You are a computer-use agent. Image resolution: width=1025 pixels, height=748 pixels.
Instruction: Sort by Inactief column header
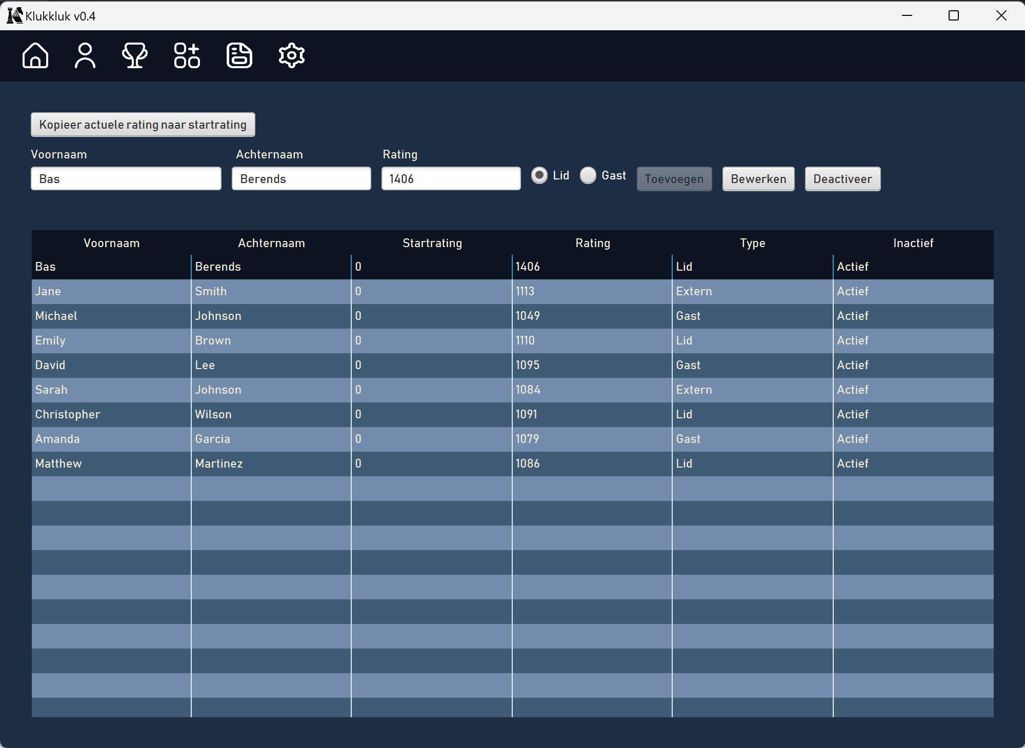pyautogui.click(x=913, y=243)
